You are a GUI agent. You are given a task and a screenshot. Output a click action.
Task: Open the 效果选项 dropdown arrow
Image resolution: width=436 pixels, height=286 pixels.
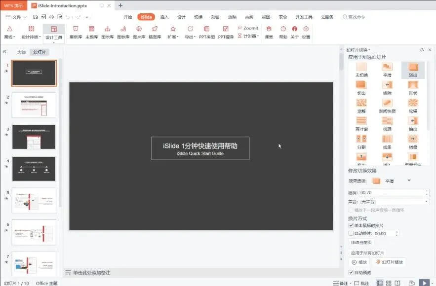pyautogui.click(x=409, y=180)
